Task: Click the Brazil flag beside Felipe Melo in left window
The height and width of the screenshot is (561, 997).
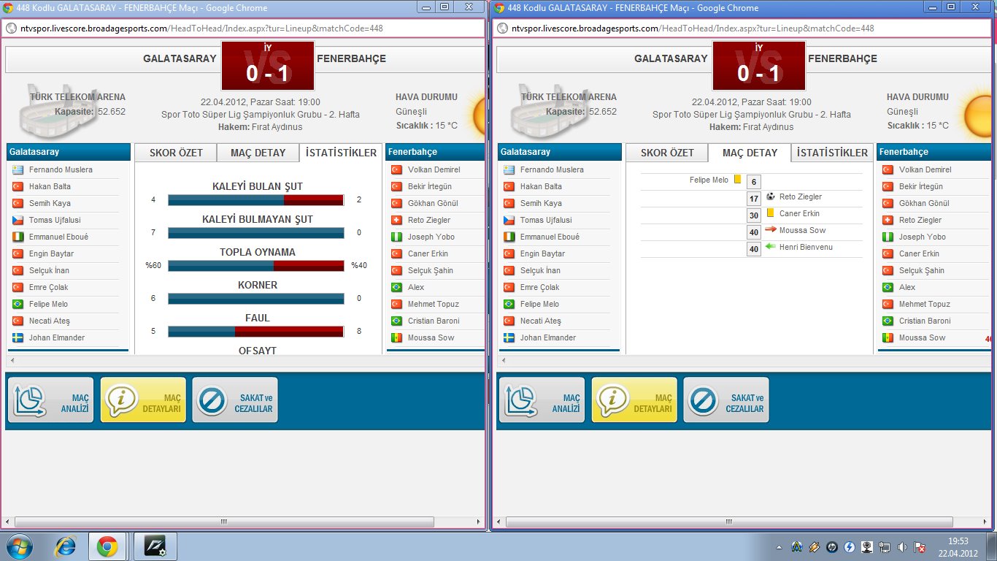Action: coord(18,304)
